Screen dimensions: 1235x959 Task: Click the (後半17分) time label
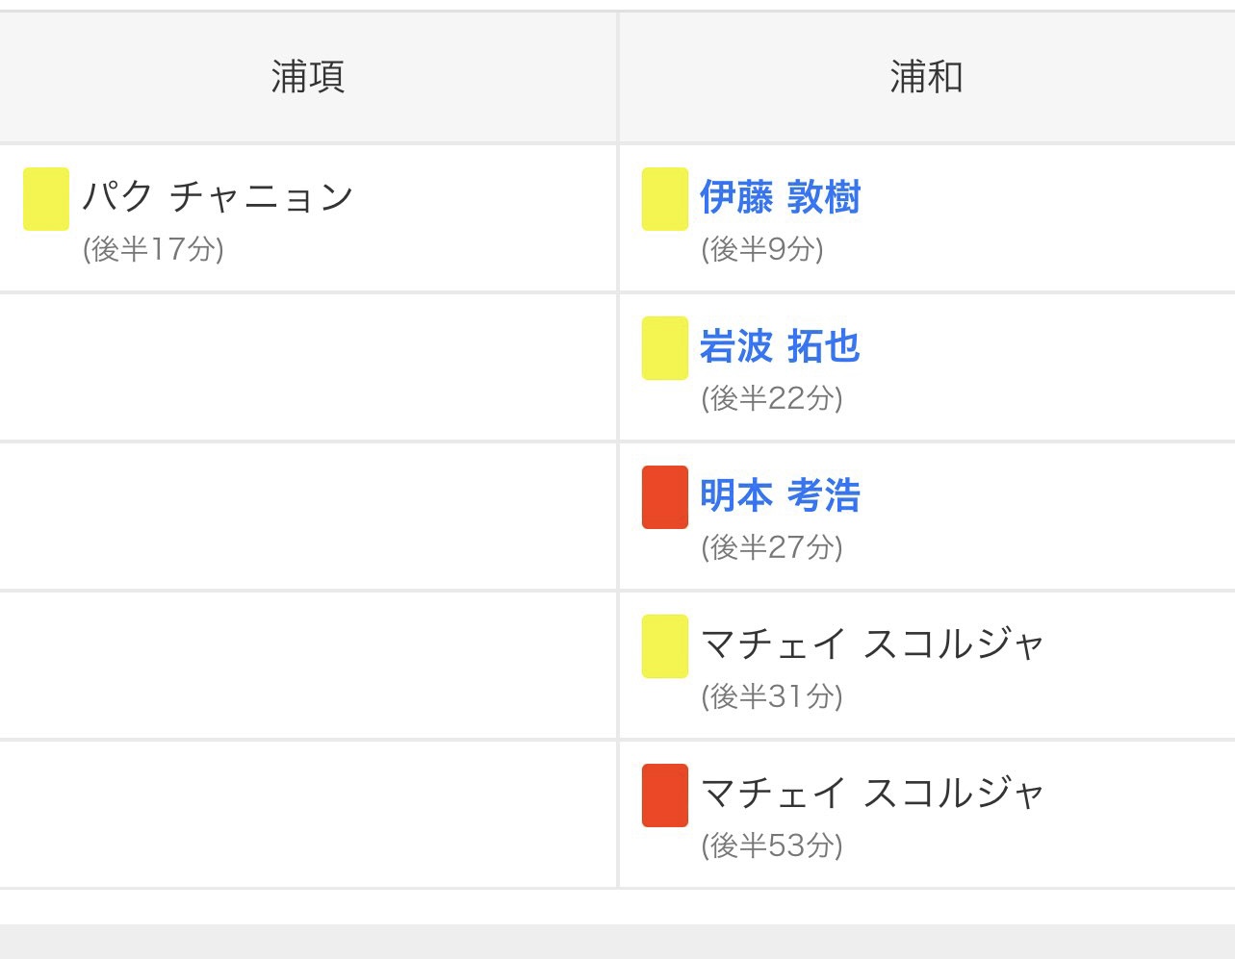pos(153,250)
